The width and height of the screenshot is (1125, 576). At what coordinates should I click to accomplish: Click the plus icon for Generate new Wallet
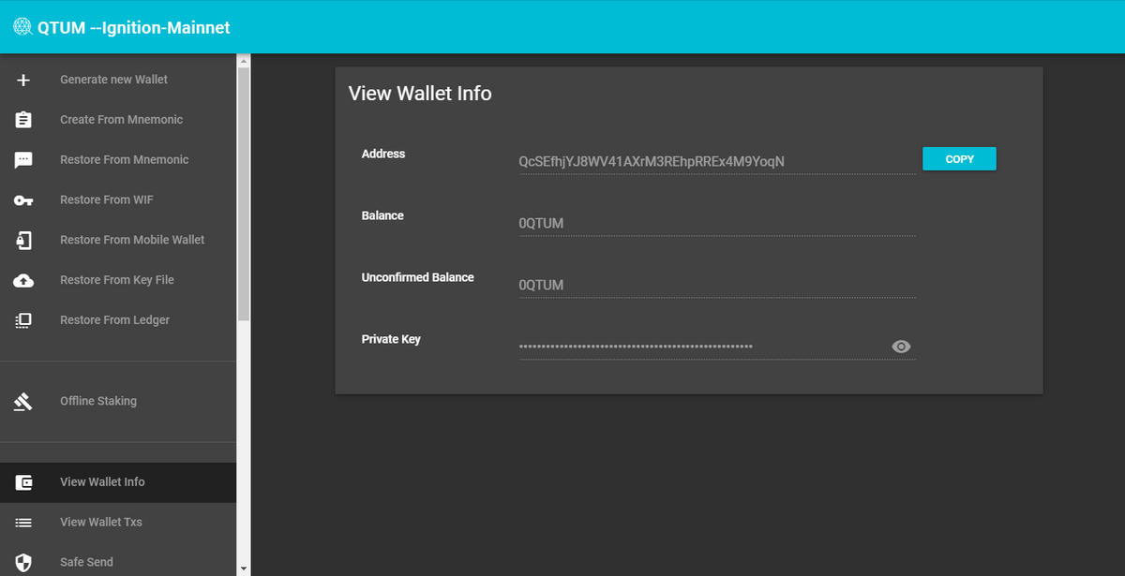click(x=23, y=80)
